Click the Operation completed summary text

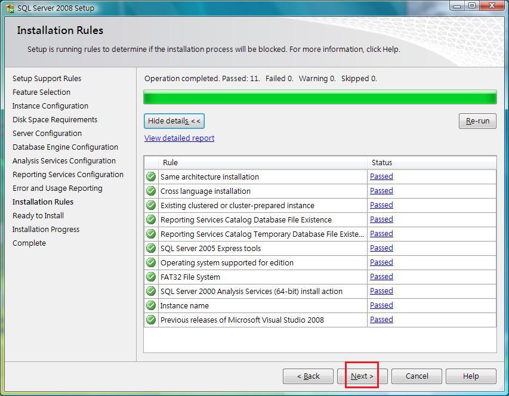261,79
